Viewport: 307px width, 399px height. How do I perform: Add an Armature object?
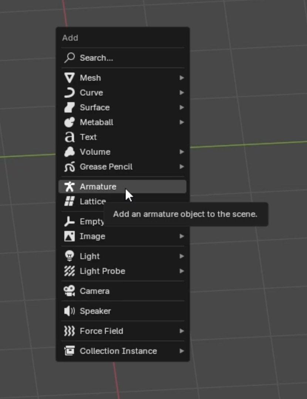click(122, 187)
